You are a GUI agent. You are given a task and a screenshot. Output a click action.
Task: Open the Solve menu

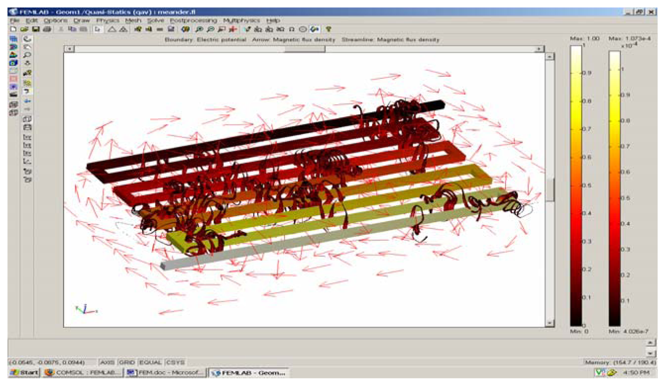point(156,21)
